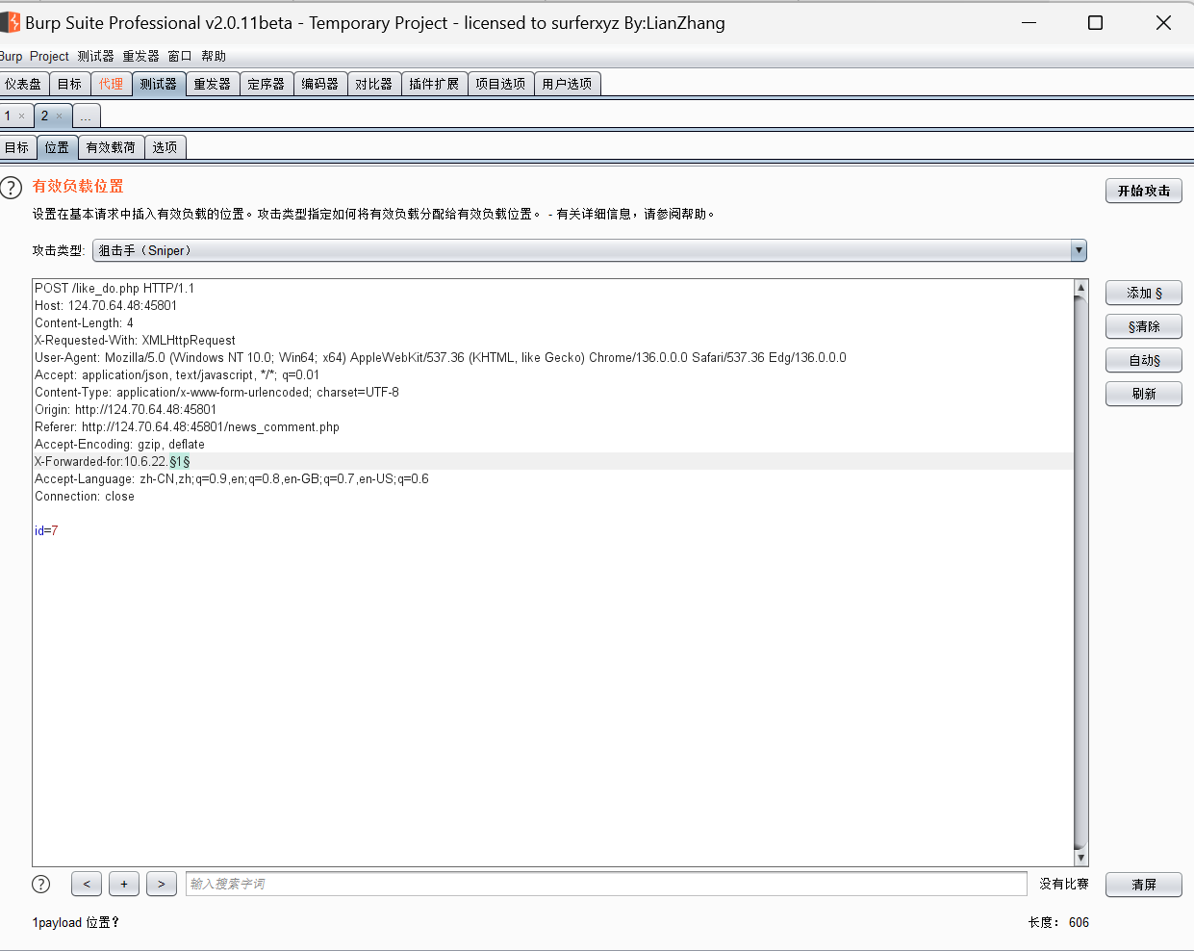This screenshot has height=951, width=1194.
Task: Select the main 测试器 Intruder tab
Action: pyautogui.click(x=159, y=84)
